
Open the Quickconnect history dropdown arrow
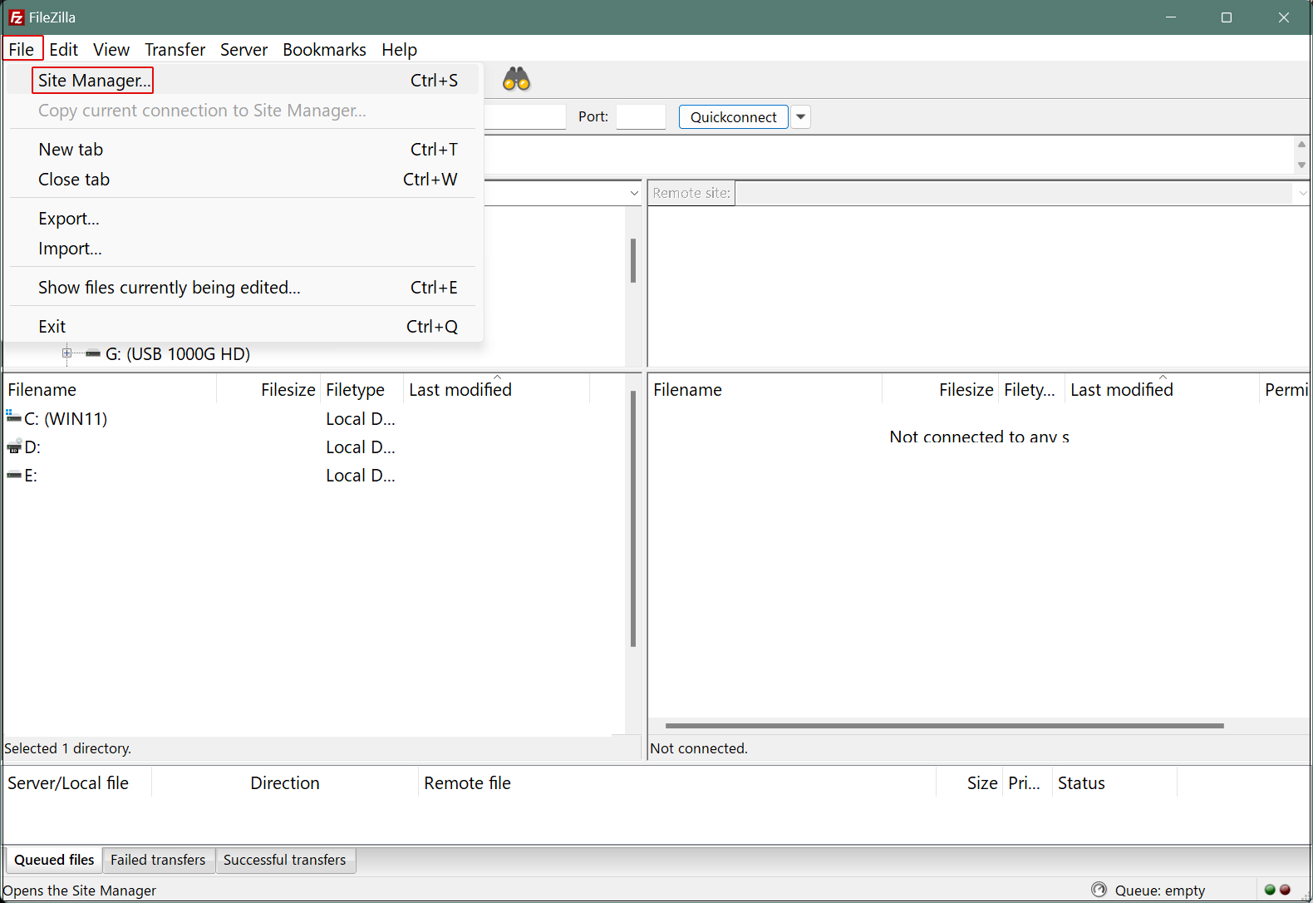click(x=801, y=117)
